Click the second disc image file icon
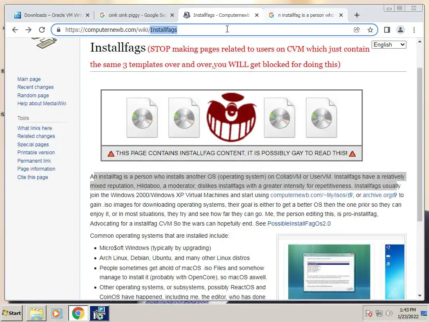Screen dimensions: 429x322 pyautogui.click(x=184, y=117)
